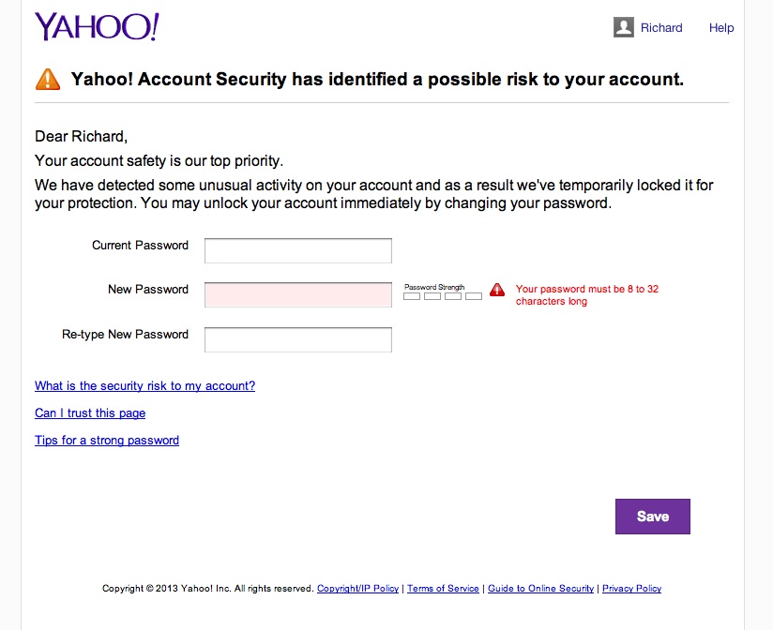The width and height of the screenshot is (773, 630).
Task: Open Tips for a strong password link
Action: (x=107, y=440)
